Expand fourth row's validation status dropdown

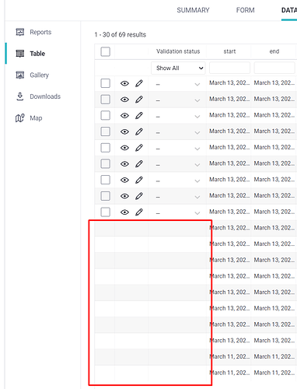pyautogui.click(x=197, y=132)
